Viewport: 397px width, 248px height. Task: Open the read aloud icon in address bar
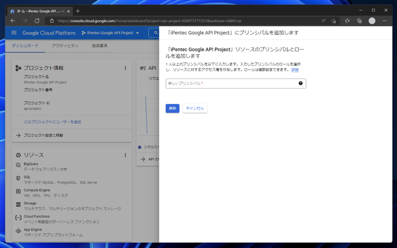pos(323,21)
